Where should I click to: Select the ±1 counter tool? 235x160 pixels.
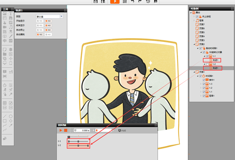(11, 72)
